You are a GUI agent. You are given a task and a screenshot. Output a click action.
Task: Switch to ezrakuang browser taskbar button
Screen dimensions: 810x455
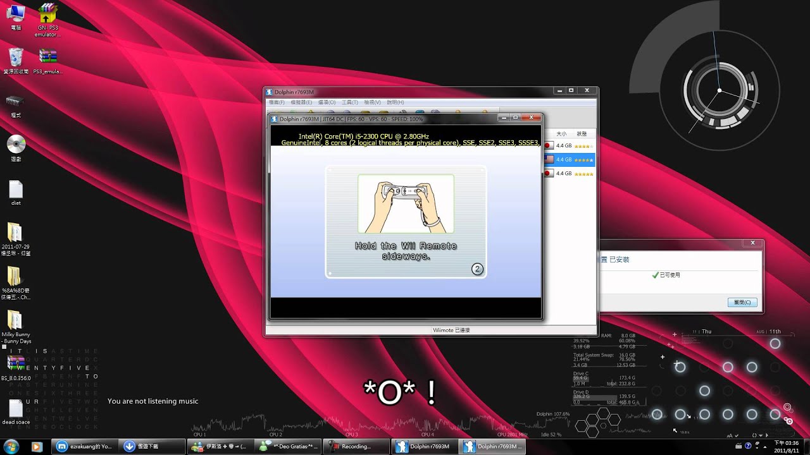click(x=84, y=446)
